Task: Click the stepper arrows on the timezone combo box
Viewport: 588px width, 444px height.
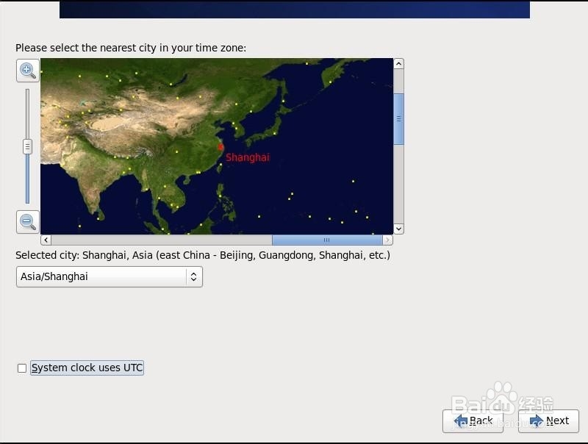Action: [193, 276]
